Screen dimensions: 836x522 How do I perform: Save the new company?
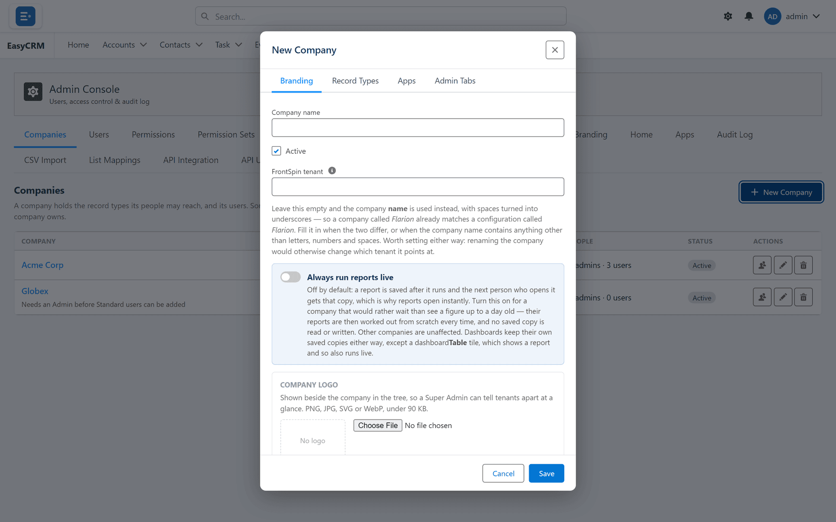point(546,473)
